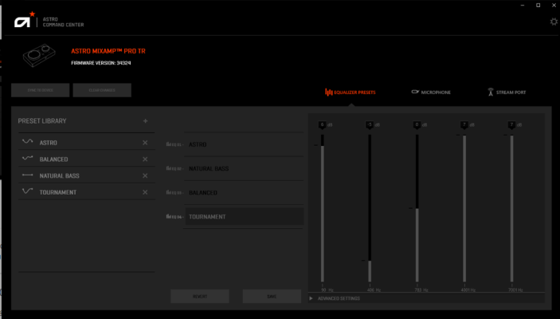Image resolution: width=560 pixels, height=319 pixels.
Task: Expand Advanced Settings with the triangle
Action: pyautogui.click(x=311, y=298)
